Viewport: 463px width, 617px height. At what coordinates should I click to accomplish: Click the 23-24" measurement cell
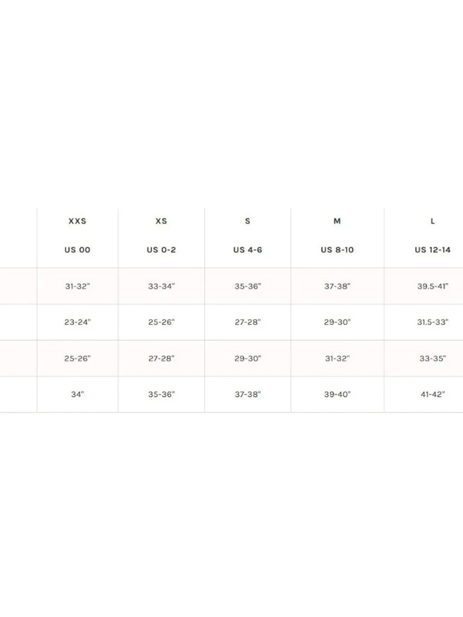tap(77, 322)
